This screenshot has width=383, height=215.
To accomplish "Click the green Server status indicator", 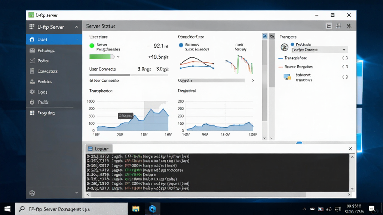I will (x=92, y=46).
